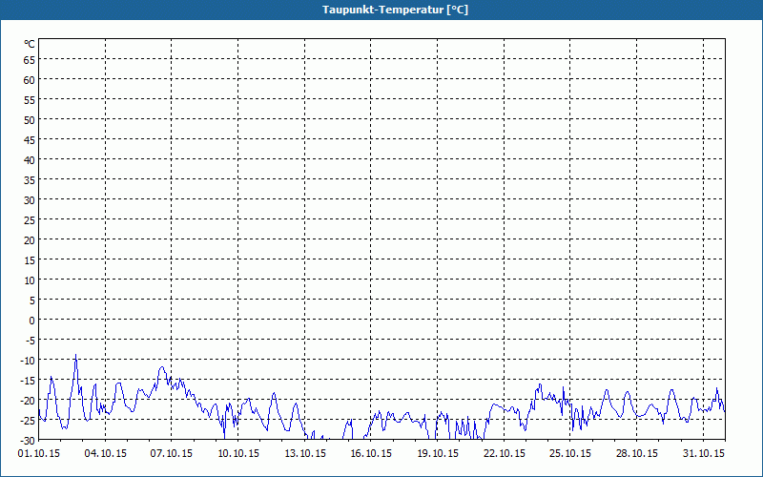
Task: Click the -10 y-axis label
Action: pos(28,361)
